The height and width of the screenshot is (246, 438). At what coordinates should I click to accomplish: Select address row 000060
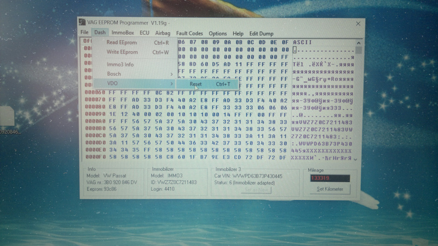pyautogui.click(x=95, y=92)
